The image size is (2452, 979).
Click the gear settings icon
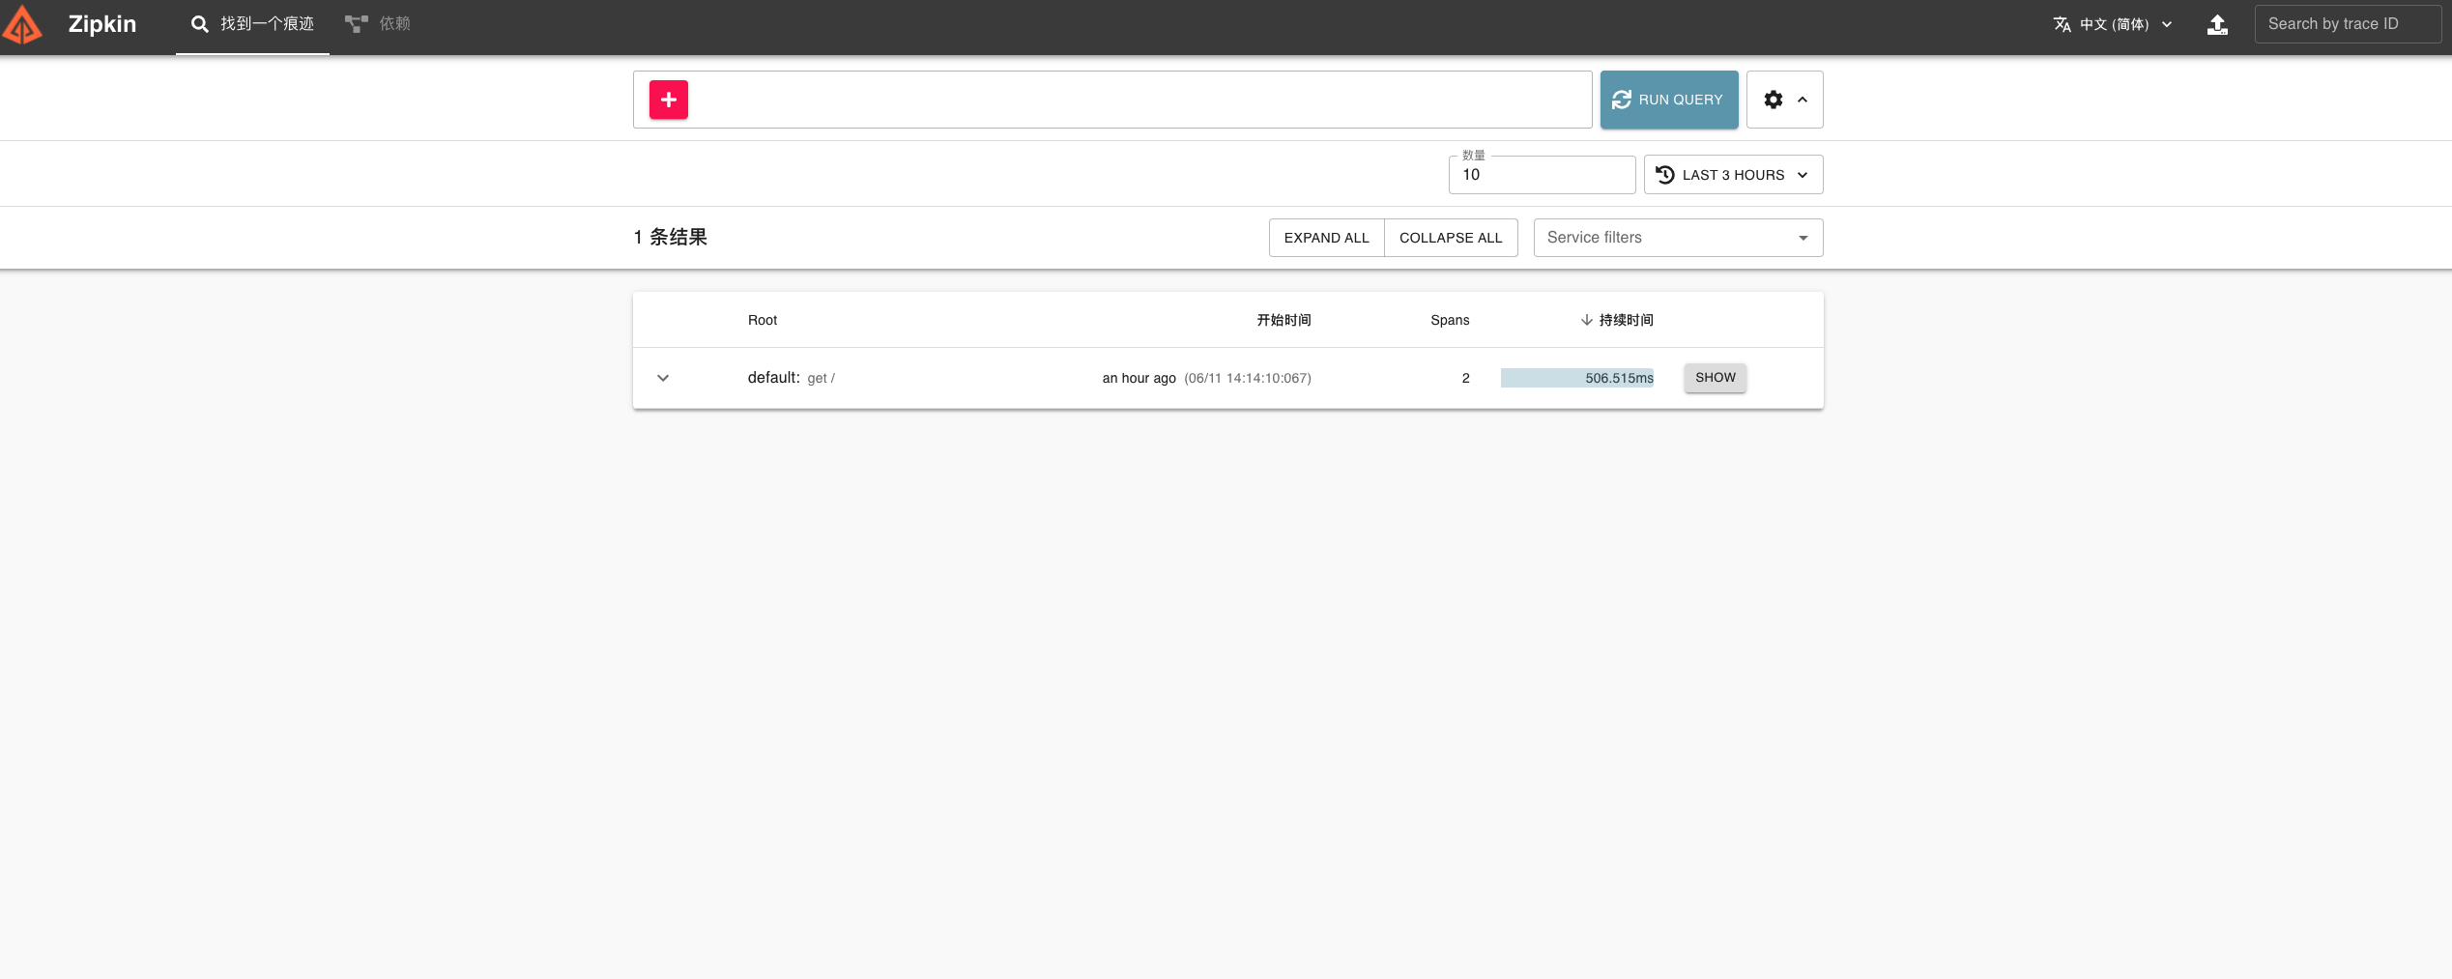tap(1774, 100)
